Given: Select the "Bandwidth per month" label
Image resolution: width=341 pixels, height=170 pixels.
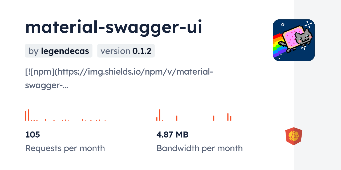Looking at the screenshot, I should 199,148.
